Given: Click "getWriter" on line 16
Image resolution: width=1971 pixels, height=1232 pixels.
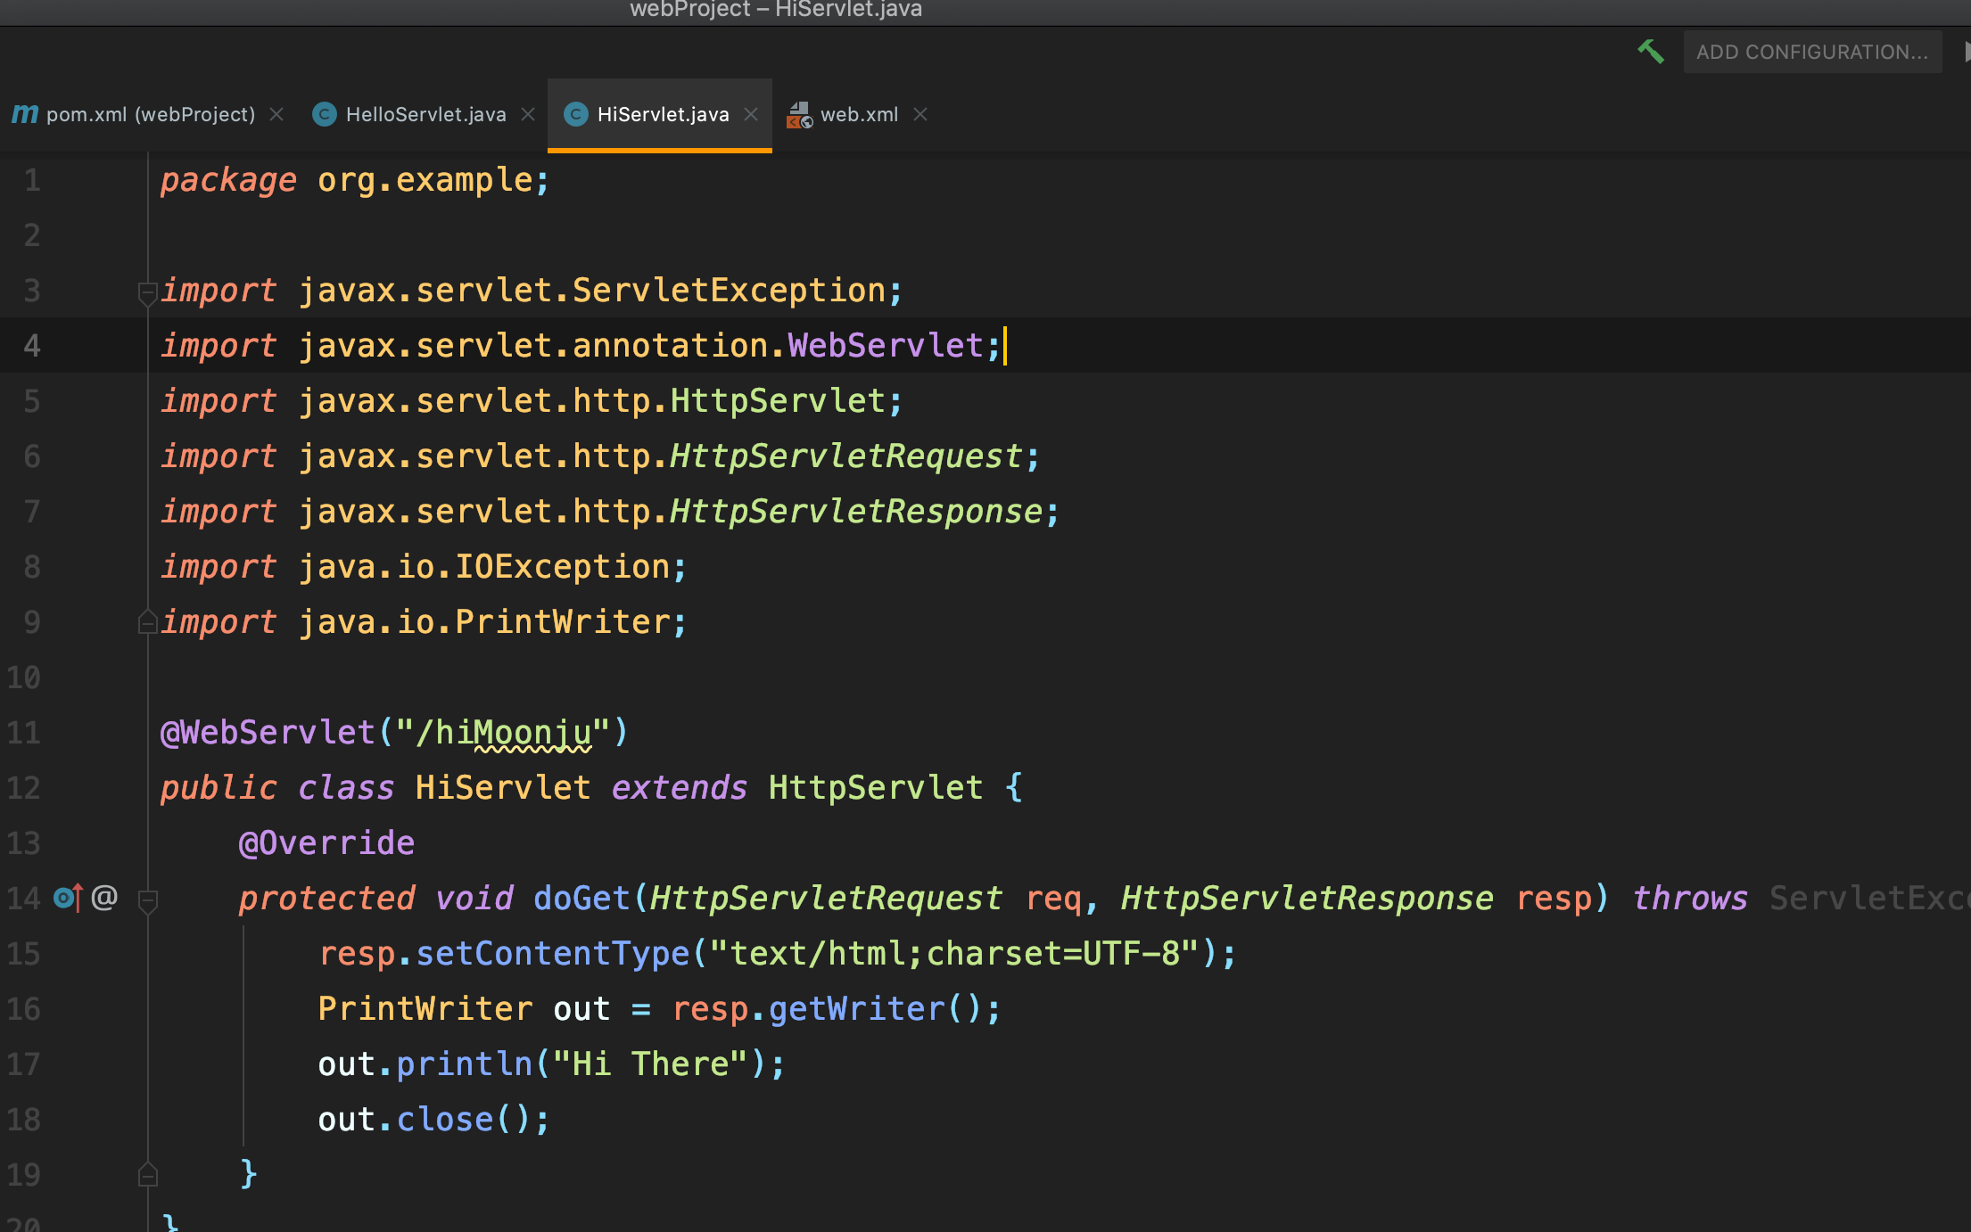Looking at the screenshot, I should [856, 1009].
